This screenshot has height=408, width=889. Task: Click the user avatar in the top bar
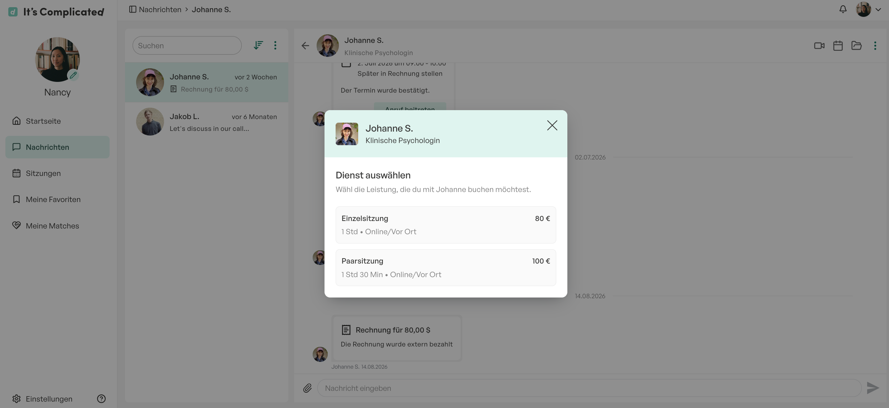[x=863, y=9]
